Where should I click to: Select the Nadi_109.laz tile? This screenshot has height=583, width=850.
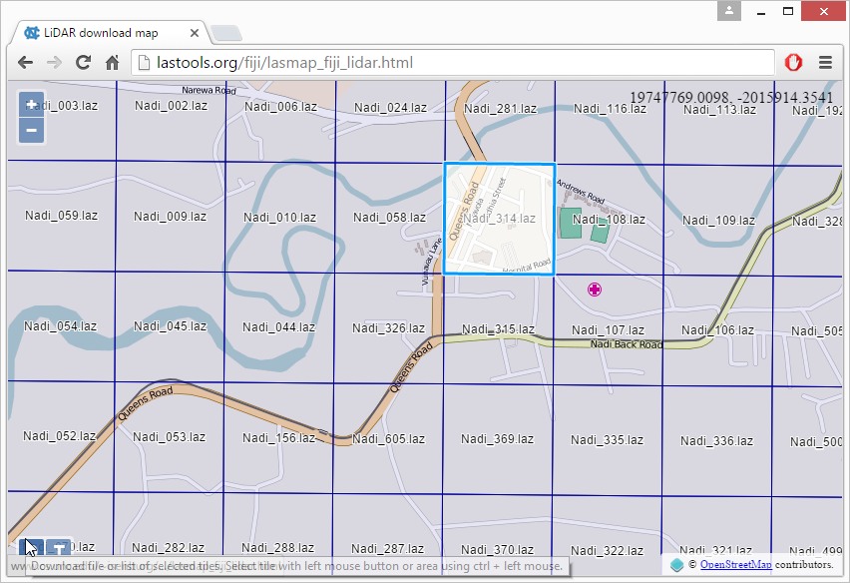(x=717, y=220)
